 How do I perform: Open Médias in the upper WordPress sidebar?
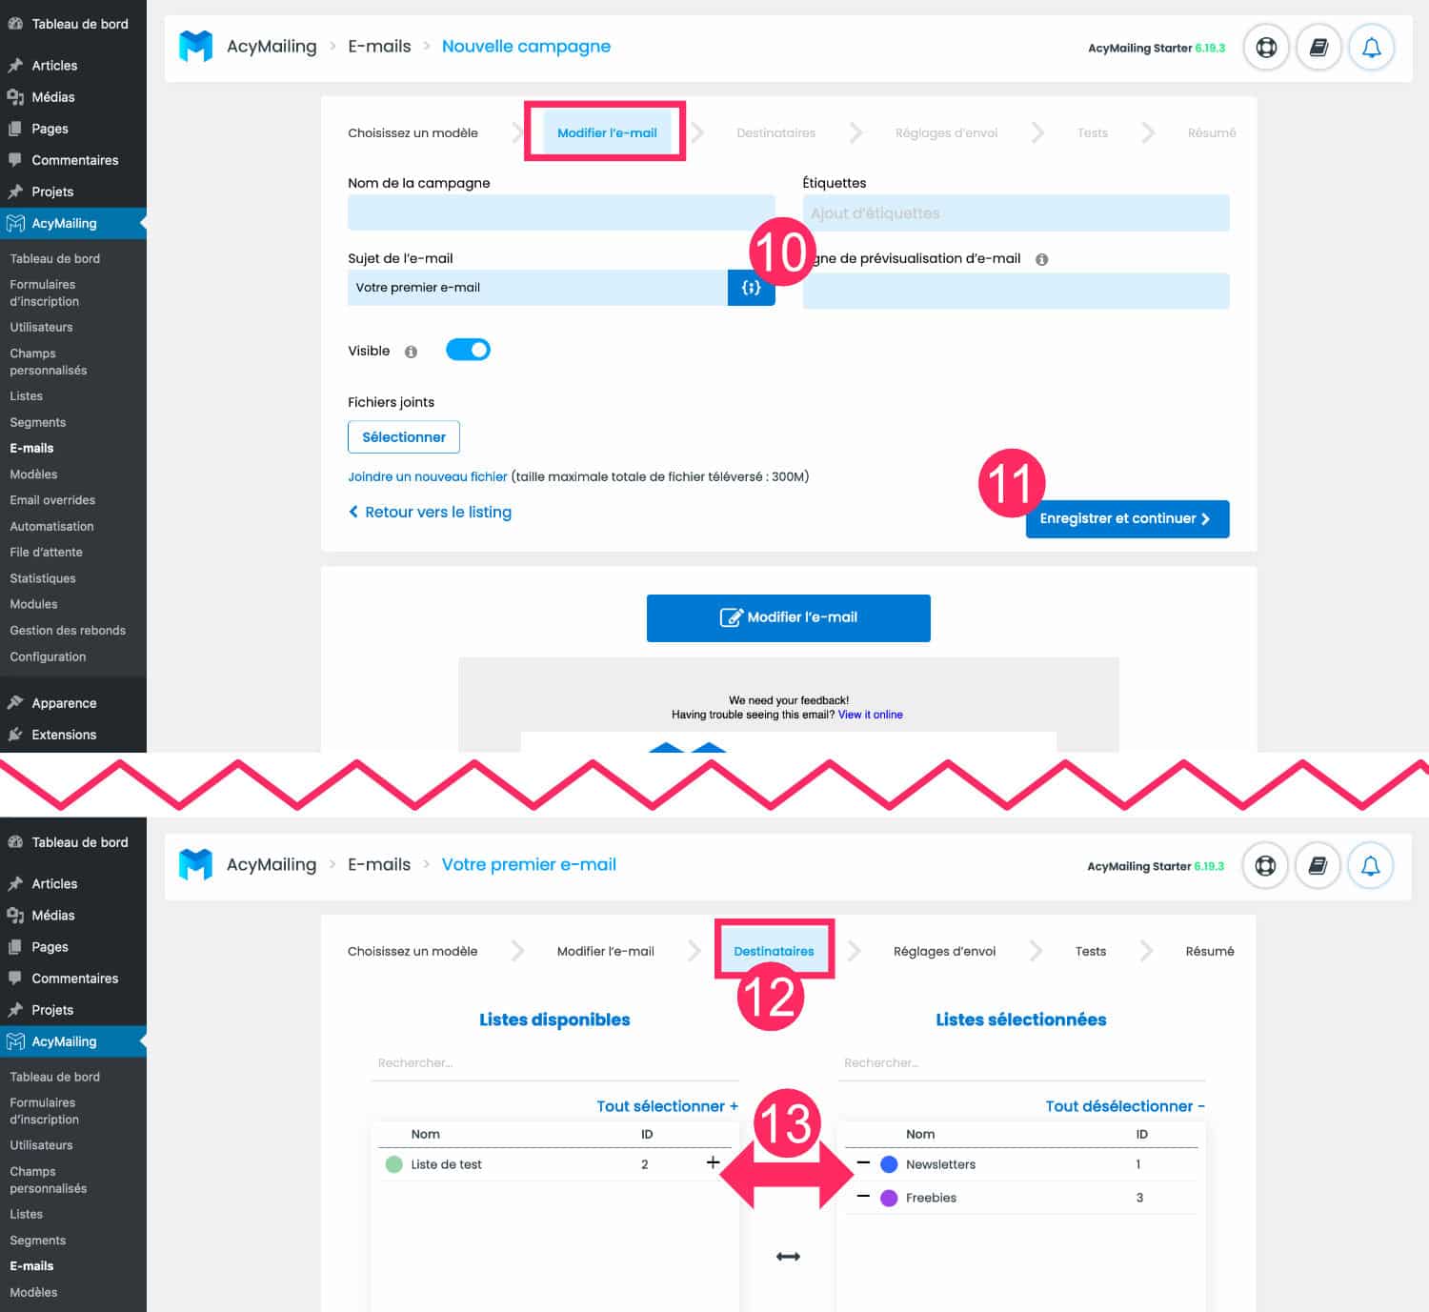tap(53, 97)
